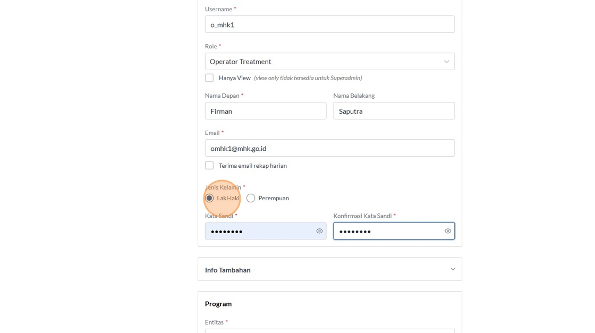The width and height of the screenshot is (595, 333).
Task: Choose the Perempuan radio button
Action: [251, 198]
